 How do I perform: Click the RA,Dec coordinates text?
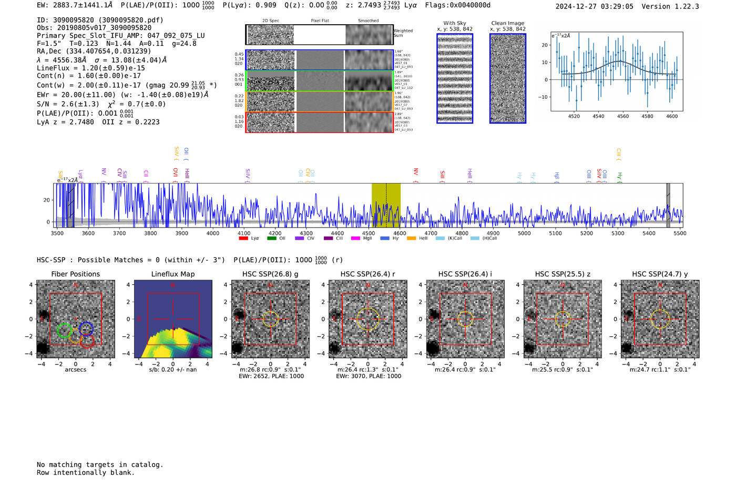(x=94, y=51)
